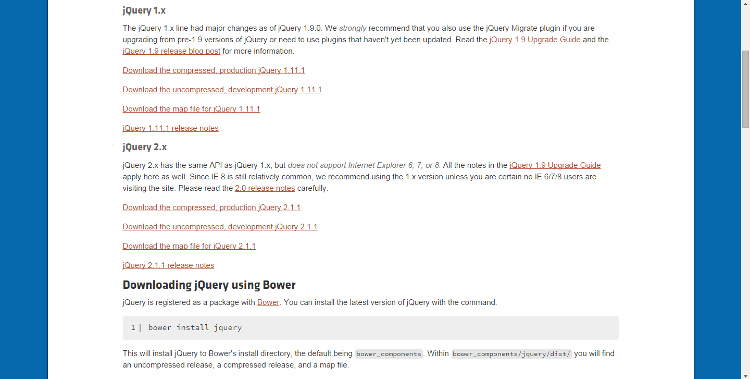750x379 pixels.
Task: Open the jQuery 1.9 Upgrade Guide link in the 1.x section
Action: coord(535,40)
